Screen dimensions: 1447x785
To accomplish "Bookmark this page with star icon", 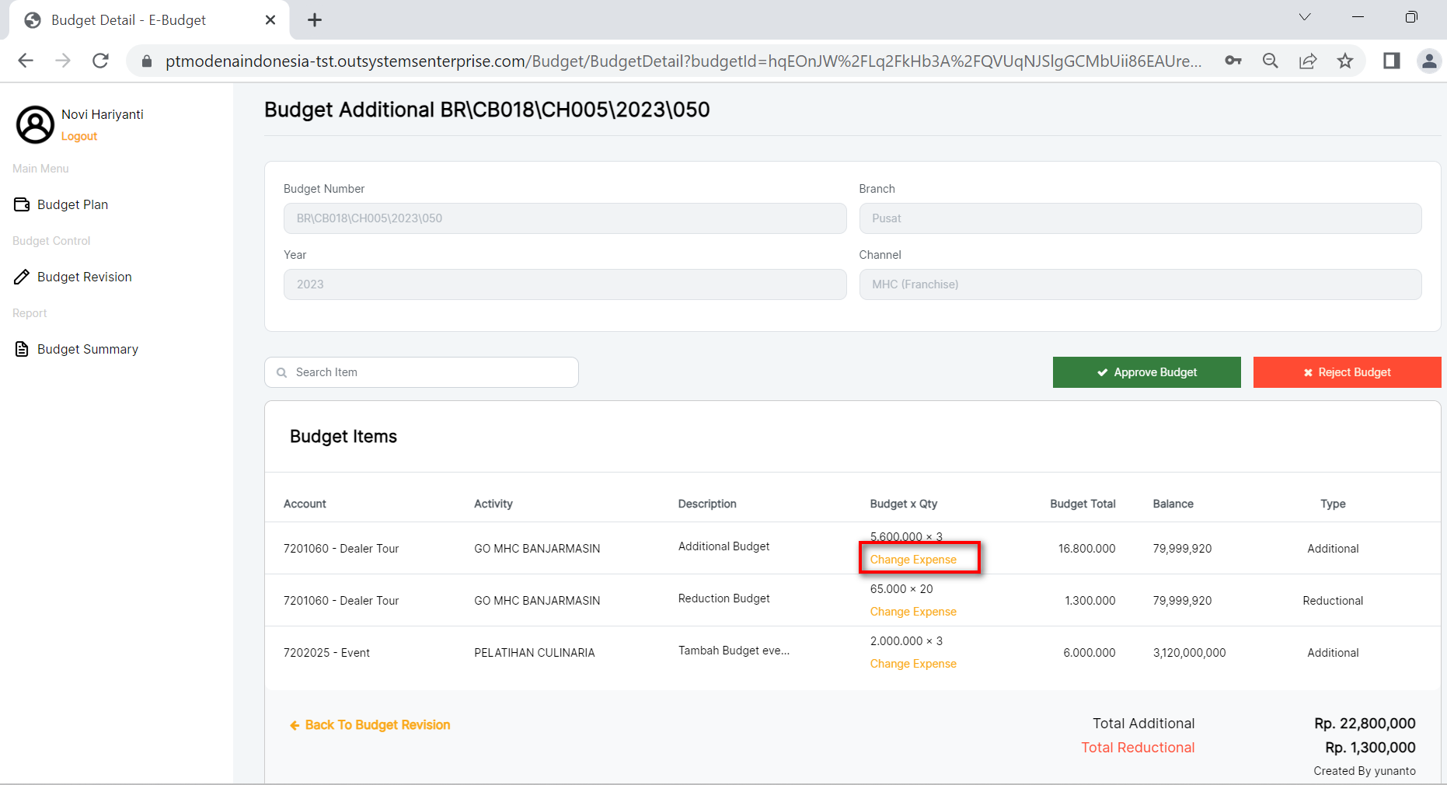I will [1345, 61].
